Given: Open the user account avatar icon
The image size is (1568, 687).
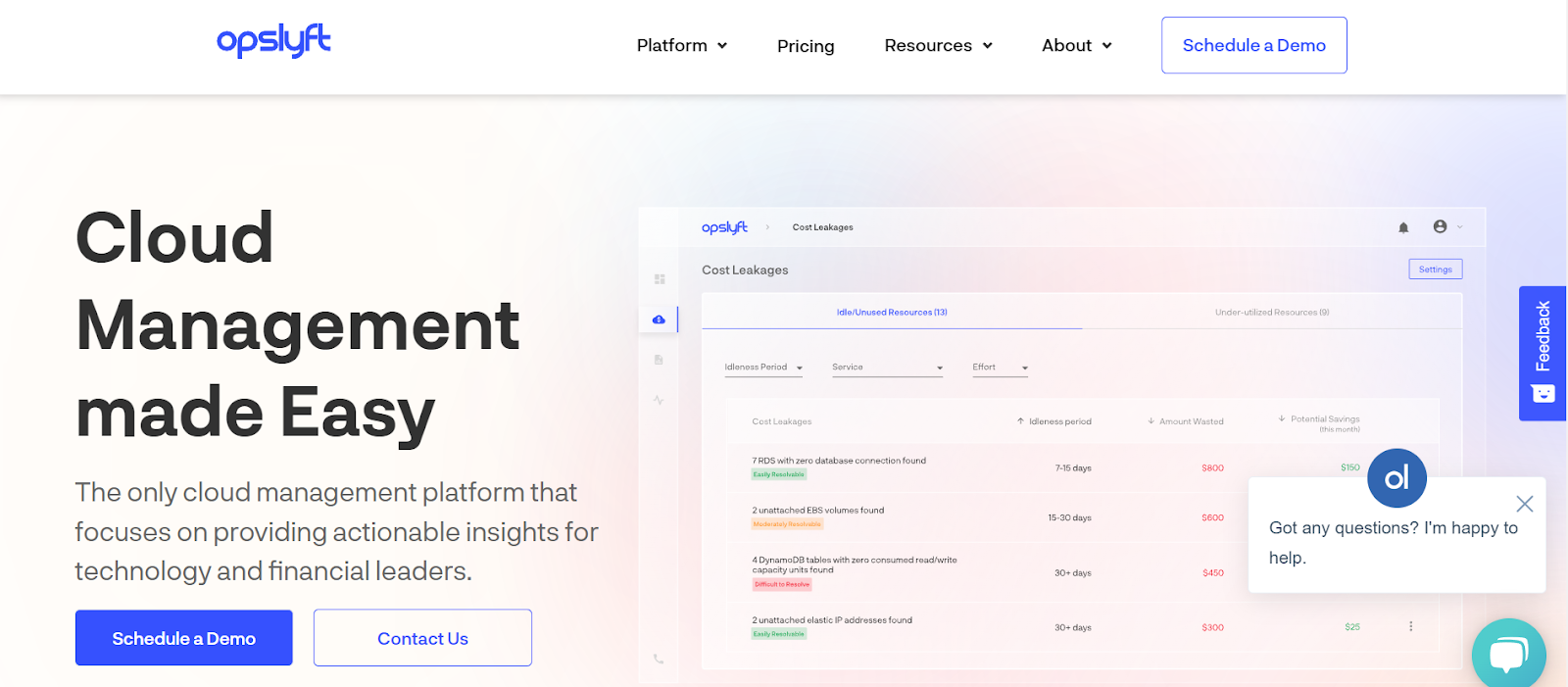Looking at the screenshot, I should coord(1440,226).
